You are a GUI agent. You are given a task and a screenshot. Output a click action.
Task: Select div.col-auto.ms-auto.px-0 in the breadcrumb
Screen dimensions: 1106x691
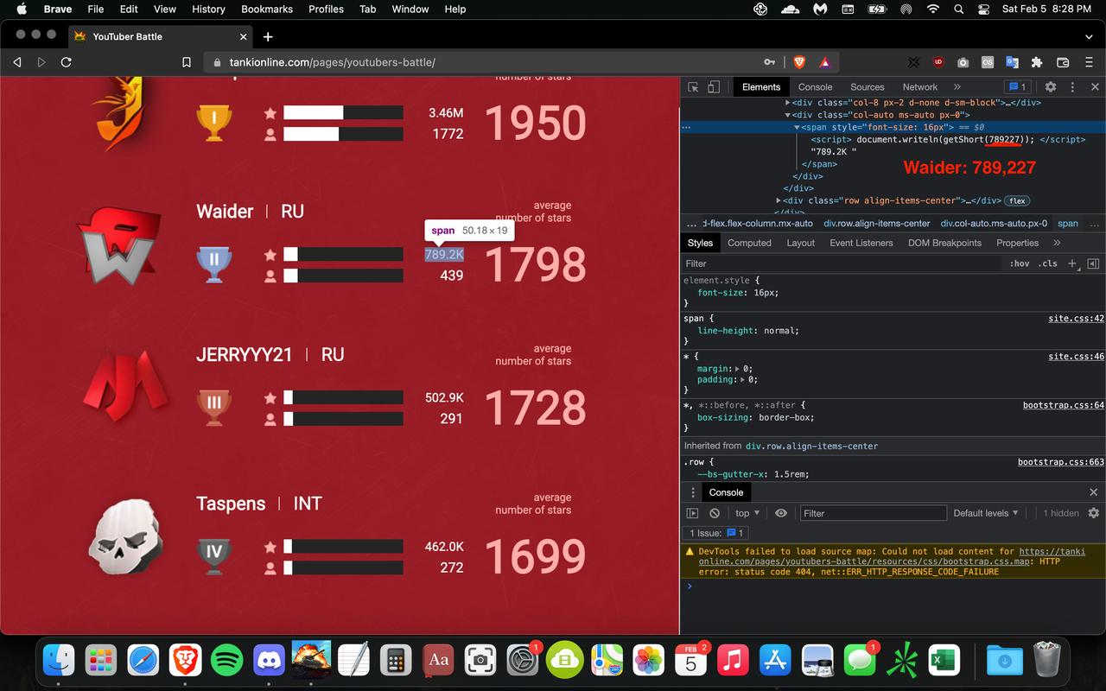[994, 223]
